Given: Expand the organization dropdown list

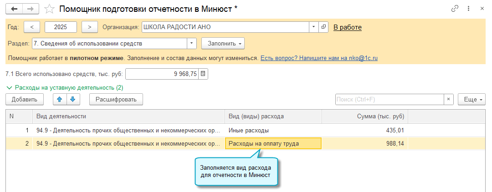Looking at the screenshot, I should tap(313, 27).
